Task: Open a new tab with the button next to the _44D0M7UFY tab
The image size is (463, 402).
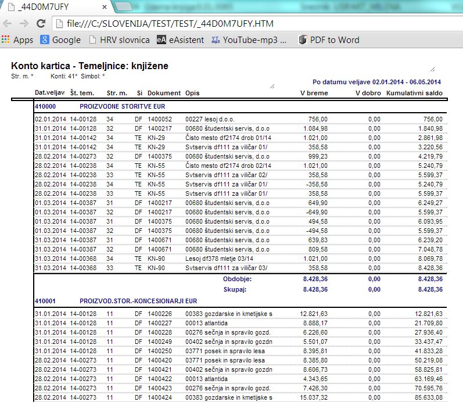Action: (123, 6)
